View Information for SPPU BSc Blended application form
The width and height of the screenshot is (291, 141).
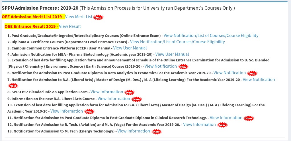107,92
